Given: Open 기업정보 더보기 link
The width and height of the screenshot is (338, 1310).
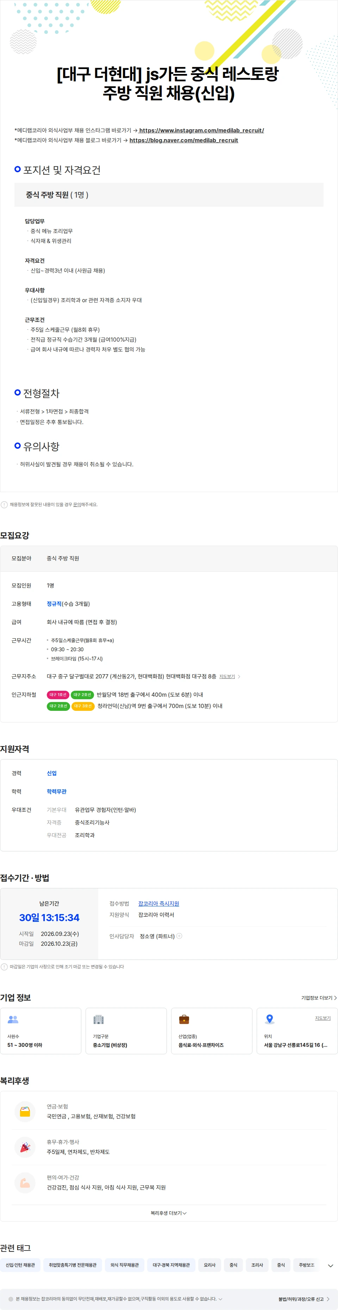Looking at the screenshot, I should (319, 998).
